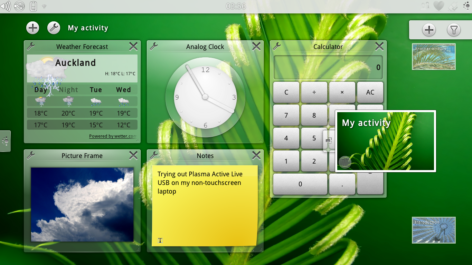Click the volume speaker icon in top panel

[x=6, y=6]
